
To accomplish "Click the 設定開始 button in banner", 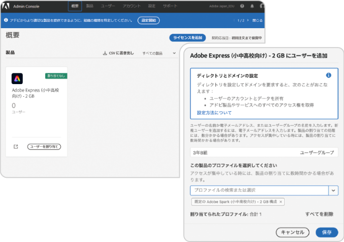I will [x=149, y=20].
